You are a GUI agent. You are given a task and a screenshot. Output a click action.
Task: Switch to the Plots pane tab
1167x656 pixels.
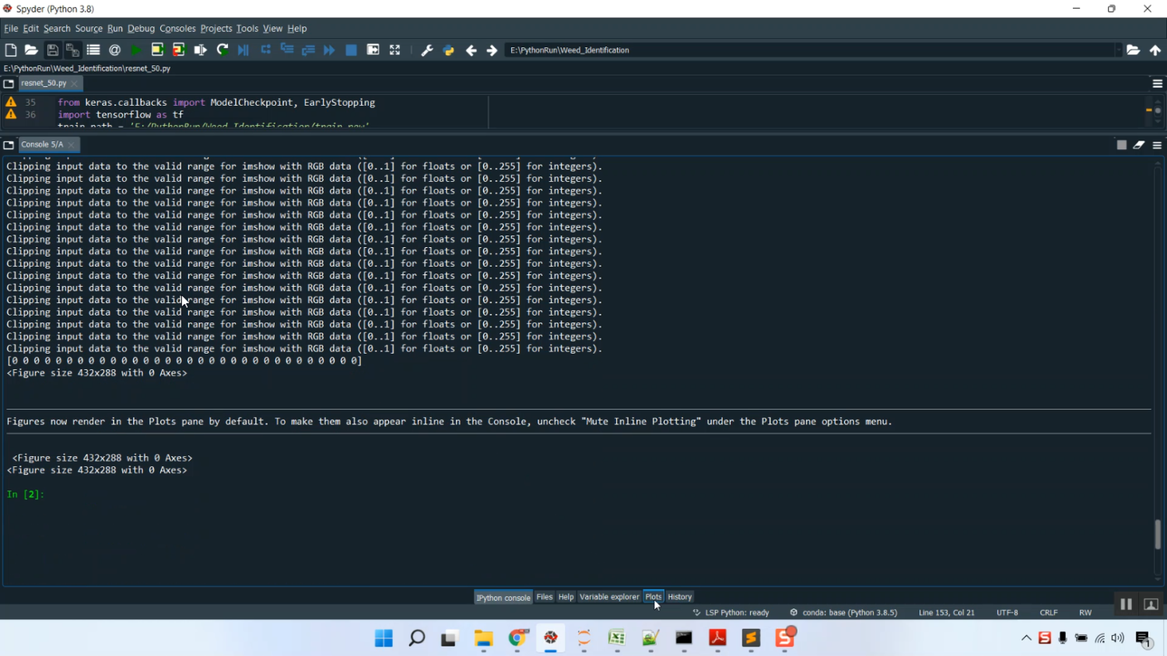(x=653, y=597)
